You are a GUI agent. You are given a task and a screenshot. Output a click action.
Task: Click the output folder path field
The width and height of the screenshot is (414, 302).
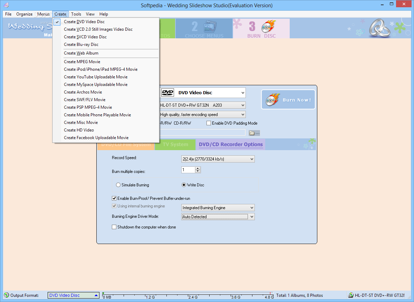pos(202,133)
